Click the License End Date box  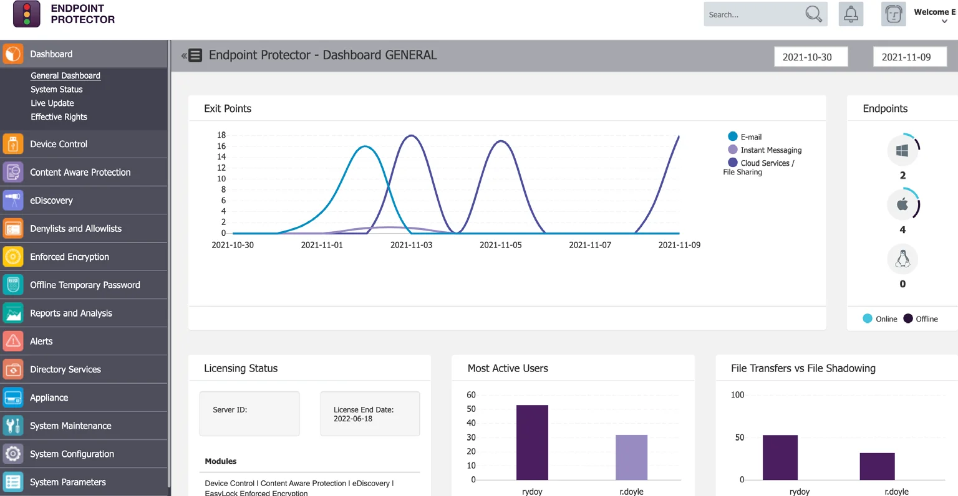click(x=370, y=414)
